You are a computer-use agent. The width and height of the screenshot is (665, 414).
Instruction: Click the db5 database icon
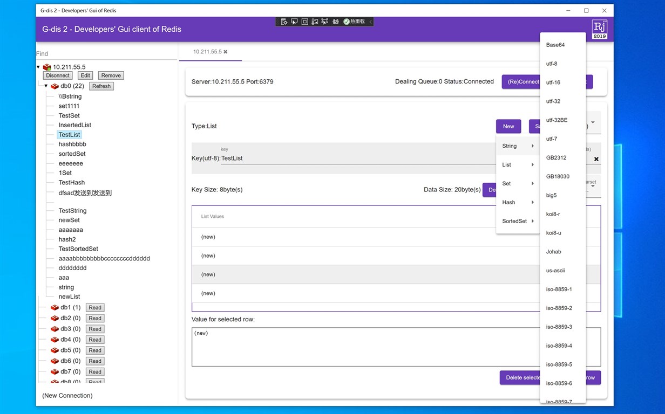55,350
